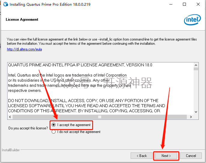The image size is (206, 163).
Task: Click the "respective owners." text line
Action: pyautogui.click(x=25, y=90)
